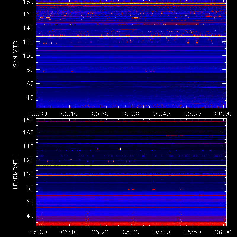Click the bright yellow band near 112 in Learmonth spectrogram

(131, 166)
